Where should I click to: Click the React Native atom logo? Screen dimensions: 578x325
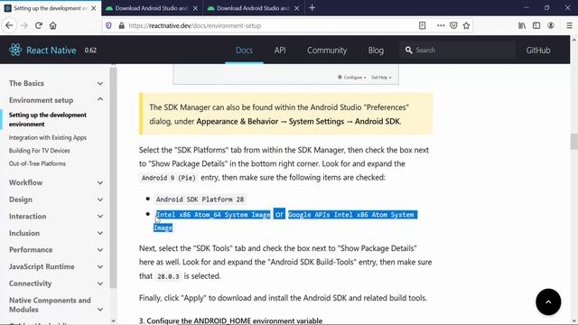click(15, 50)
